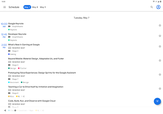This screenshot has width=163, height=114.
Task: Tap the livestream camera icon for Google Keynote
Action: [x=9, y=26]
